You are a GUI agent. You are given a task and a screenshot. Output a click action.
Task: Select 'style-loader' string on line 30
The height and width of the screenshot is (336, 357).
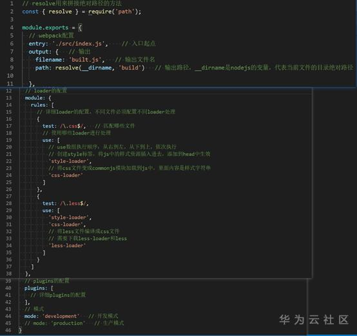68,218
